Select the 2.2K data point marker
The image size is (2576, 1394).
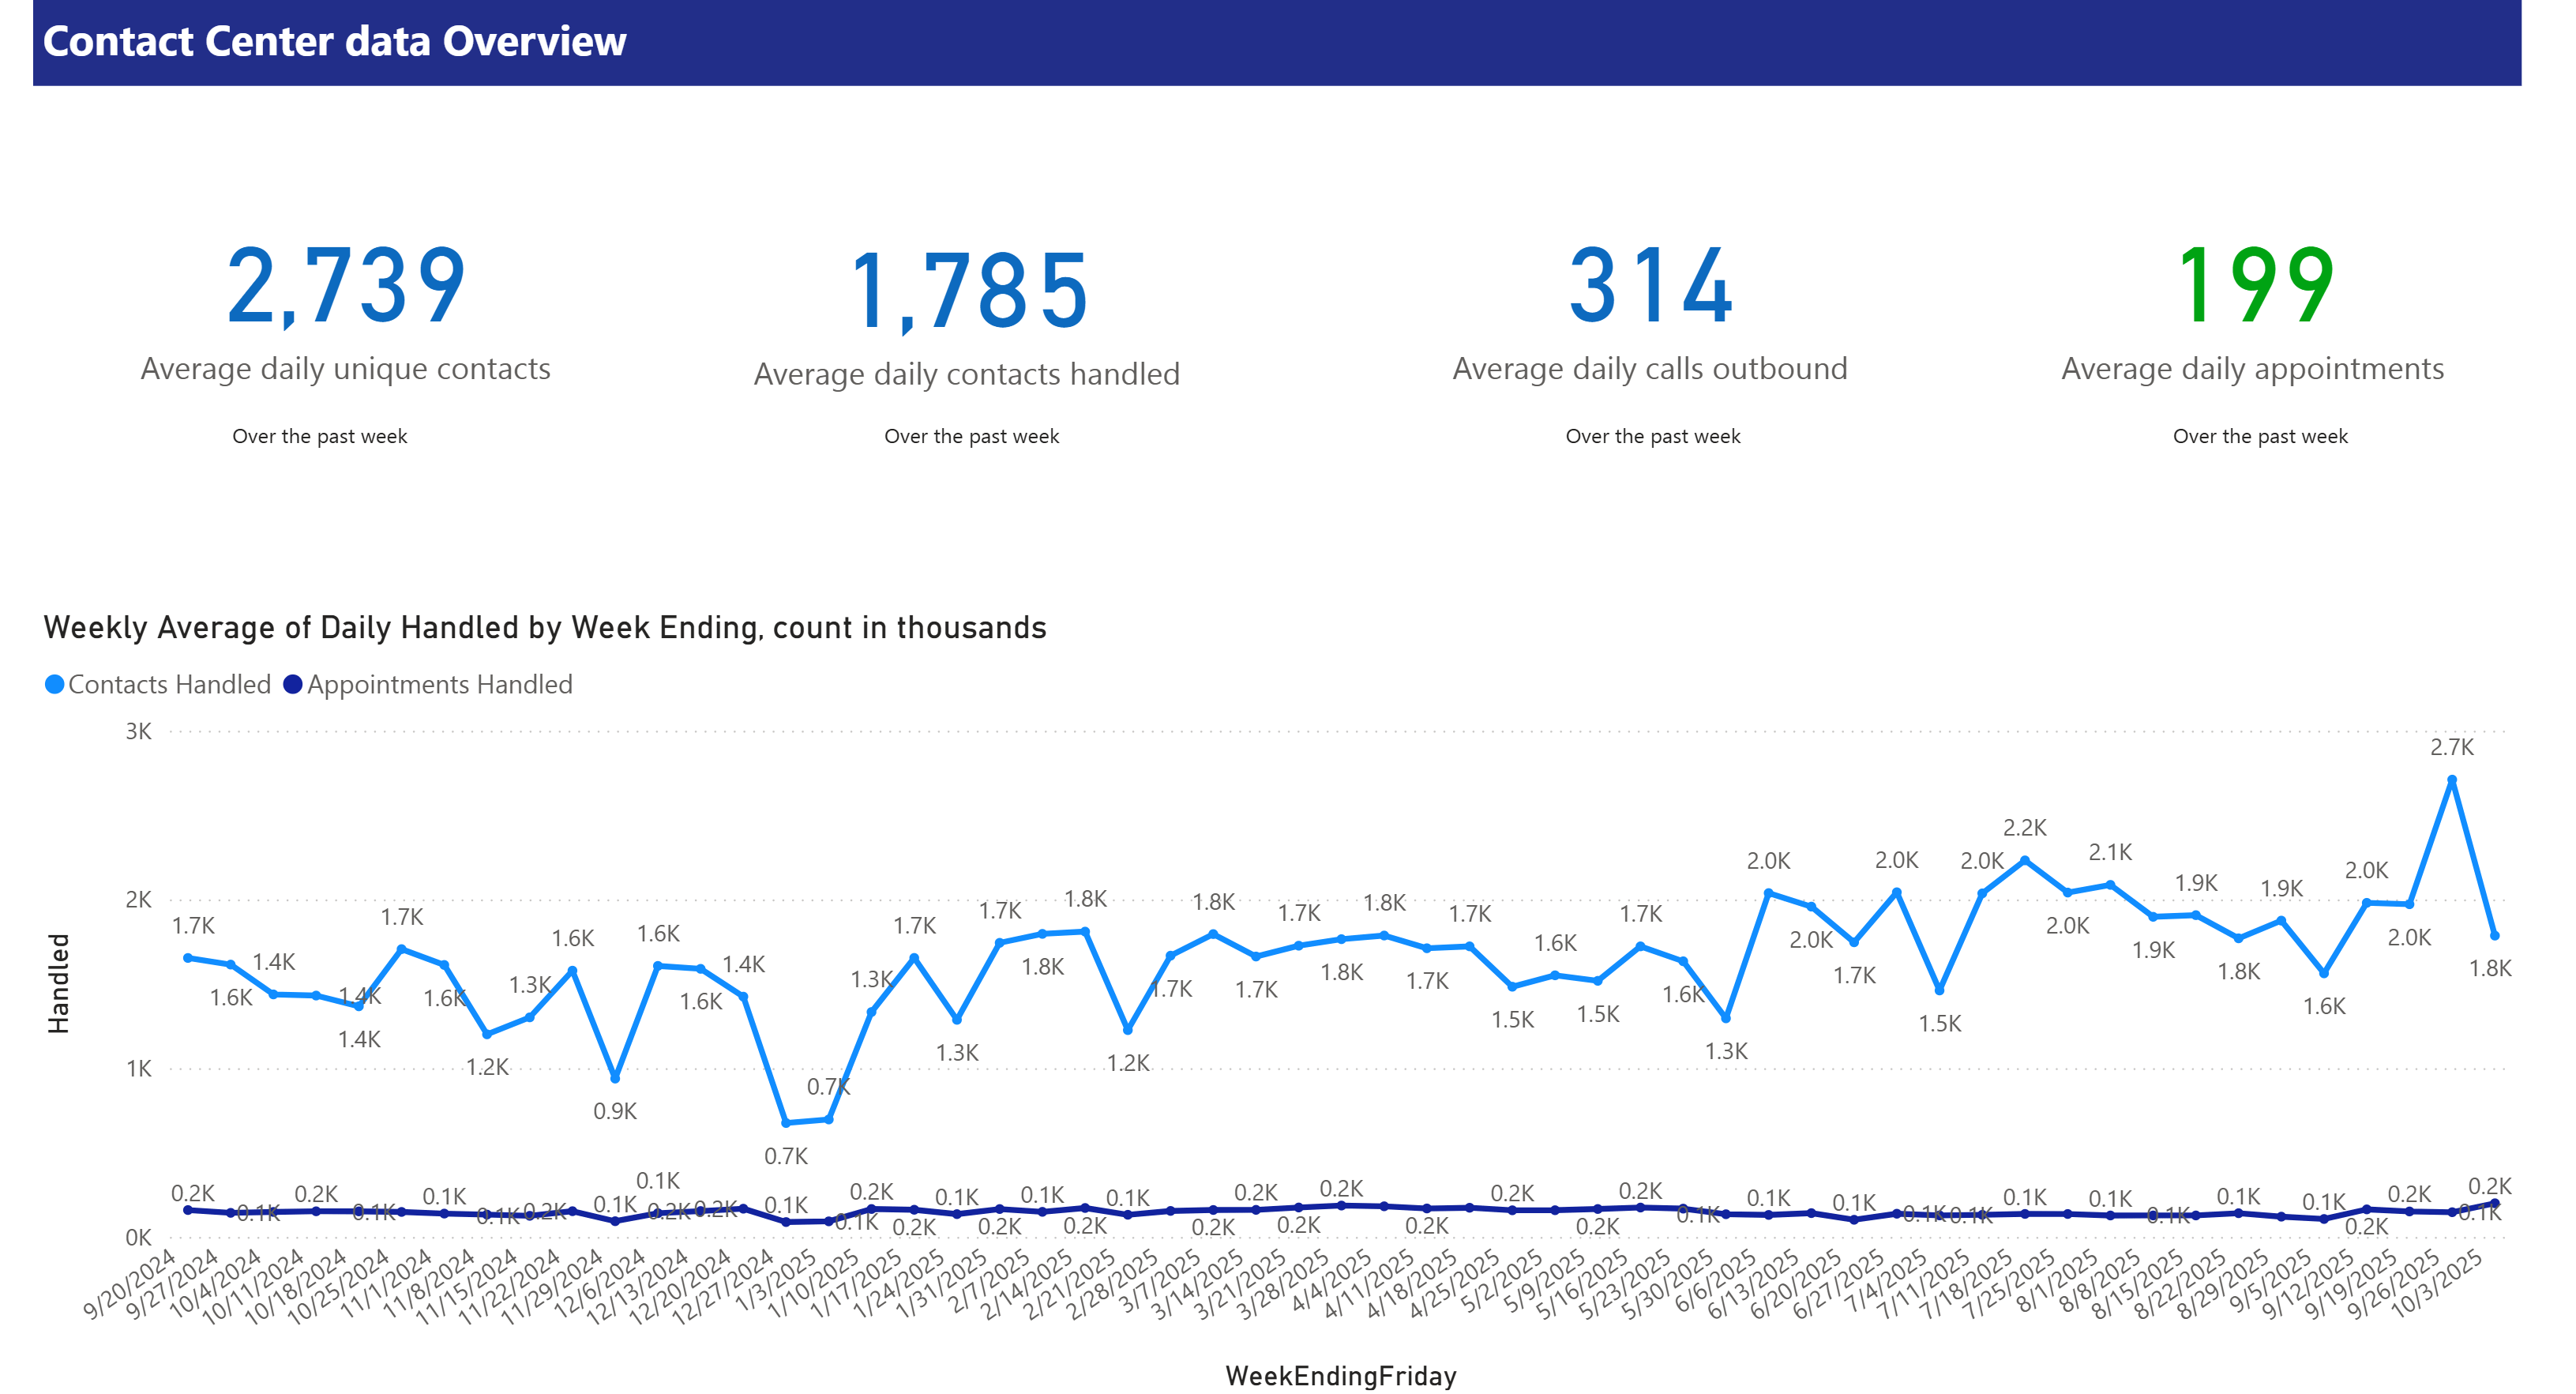[x=2025, y=860]
